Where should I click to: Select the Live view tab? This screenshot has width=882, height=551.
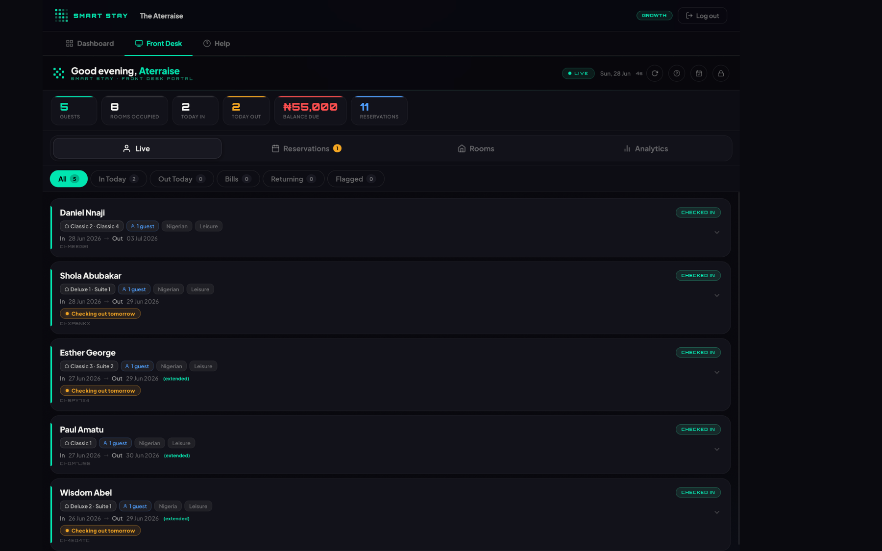[137, 148]
